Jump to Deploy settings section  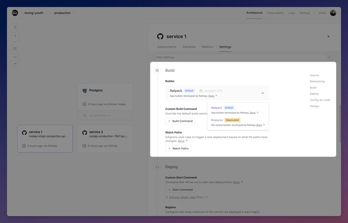(x=314, y=94)
